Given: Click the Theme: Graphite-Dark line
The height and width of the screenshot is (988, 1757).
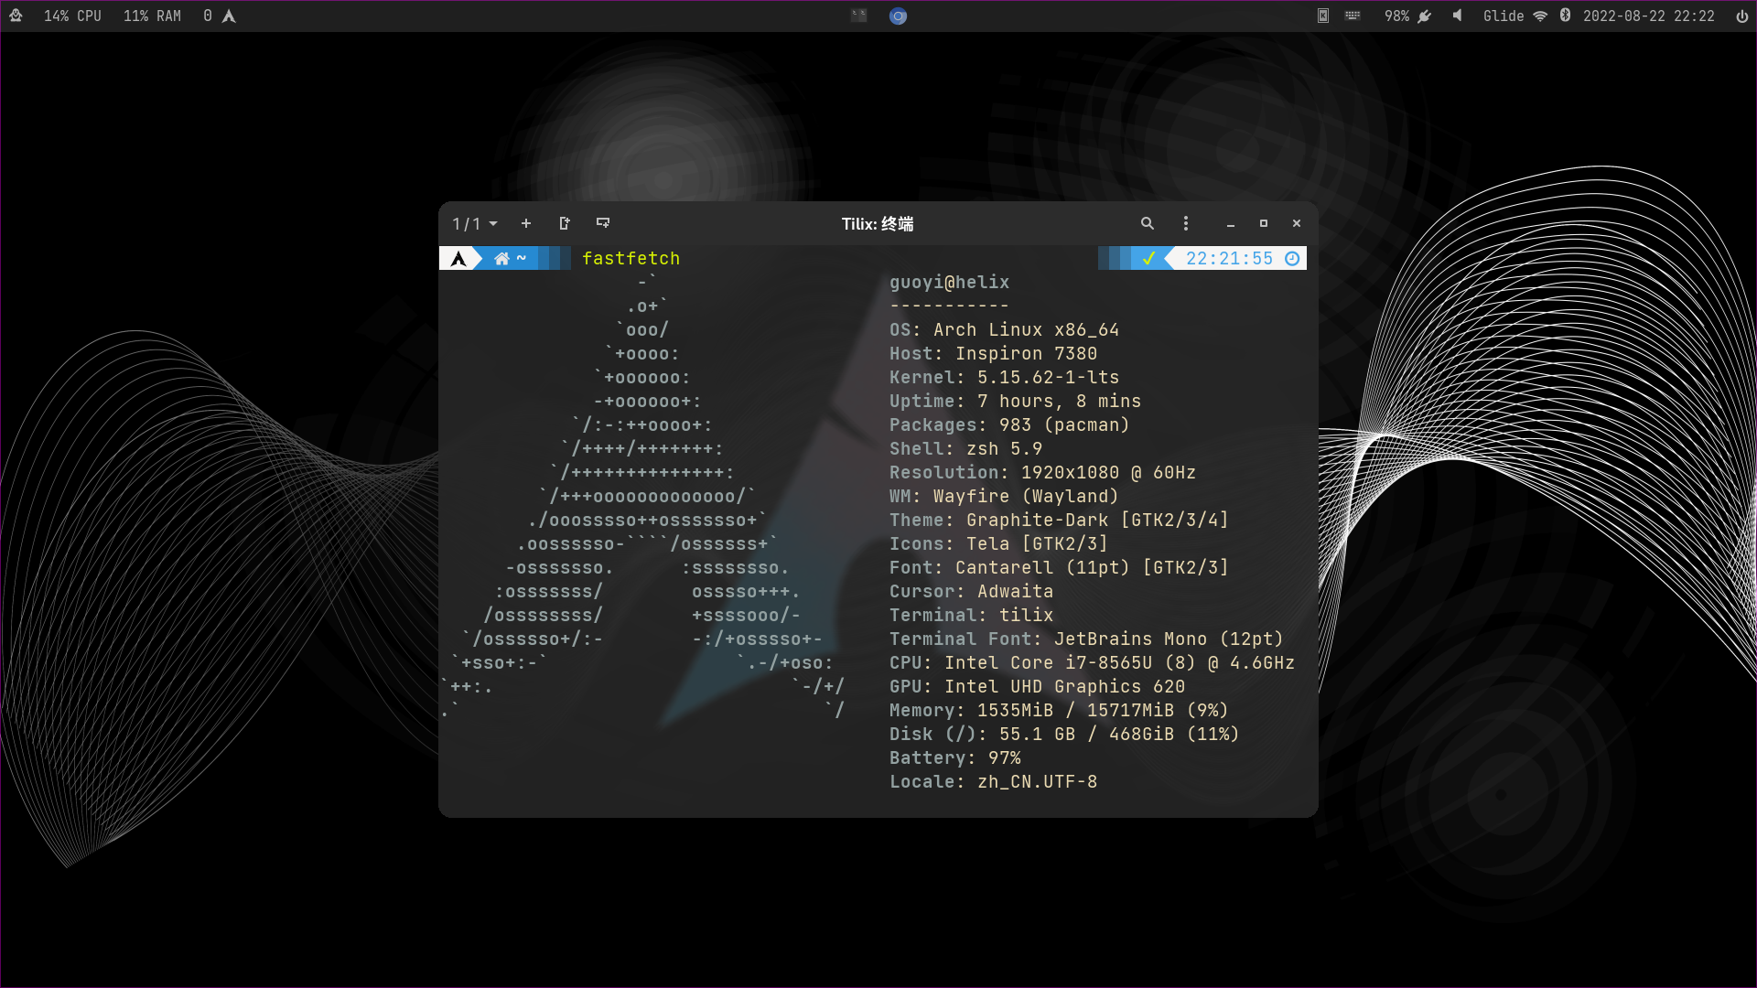Looking at the screenshot, I should [1059, 521].
